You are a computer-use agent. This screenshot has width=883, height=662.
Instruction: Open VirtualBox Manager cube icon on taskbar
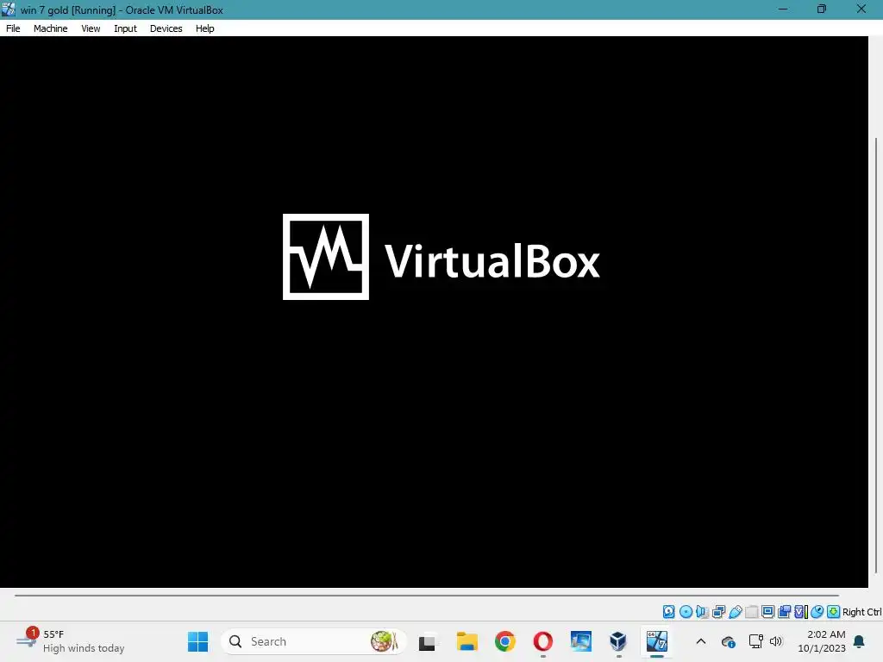pos(618,641)
